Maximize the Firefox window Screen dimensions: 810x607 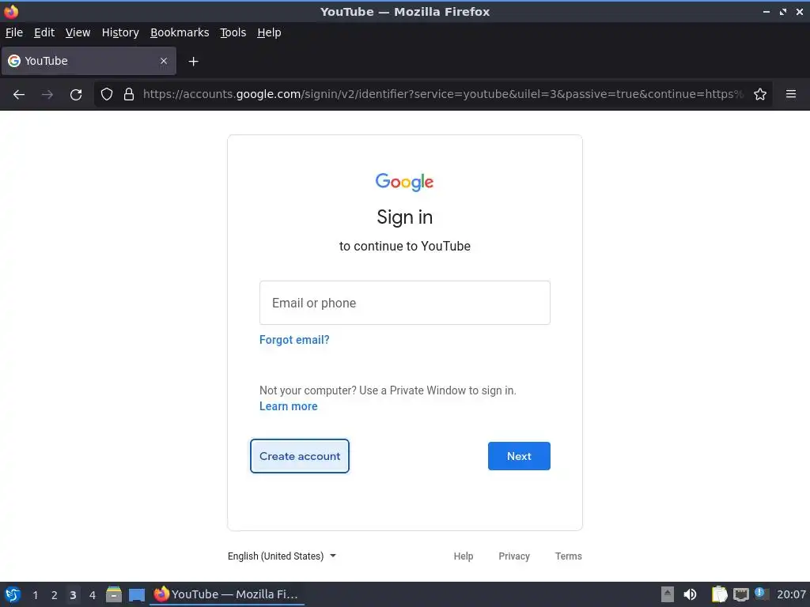(x=783, y=11)
